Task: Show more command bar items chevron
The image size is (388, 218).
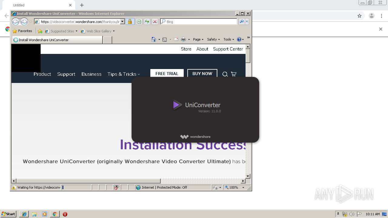Action: [x=249, y=38]
